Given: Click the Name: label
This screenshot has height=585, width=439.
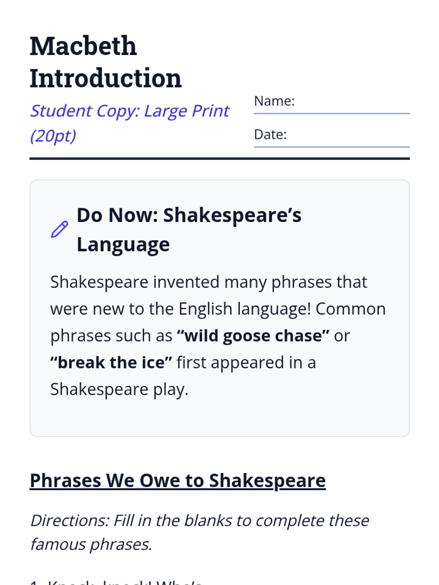Looking at the screenshot, I should pyautogui.click(x=274, y=101).
